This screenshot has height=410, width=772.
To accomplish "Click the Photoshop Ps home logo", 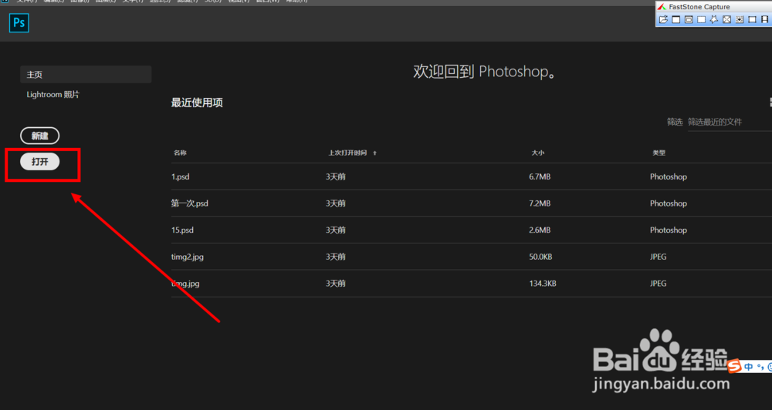I will click(x=19, y=22).
